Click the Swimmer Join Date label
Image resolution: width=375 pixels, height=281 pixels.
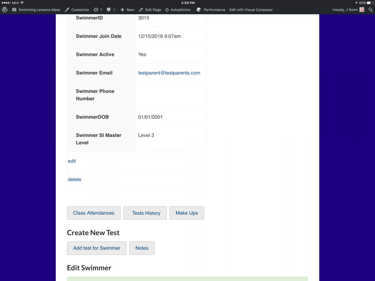click(x=99, y=36)
